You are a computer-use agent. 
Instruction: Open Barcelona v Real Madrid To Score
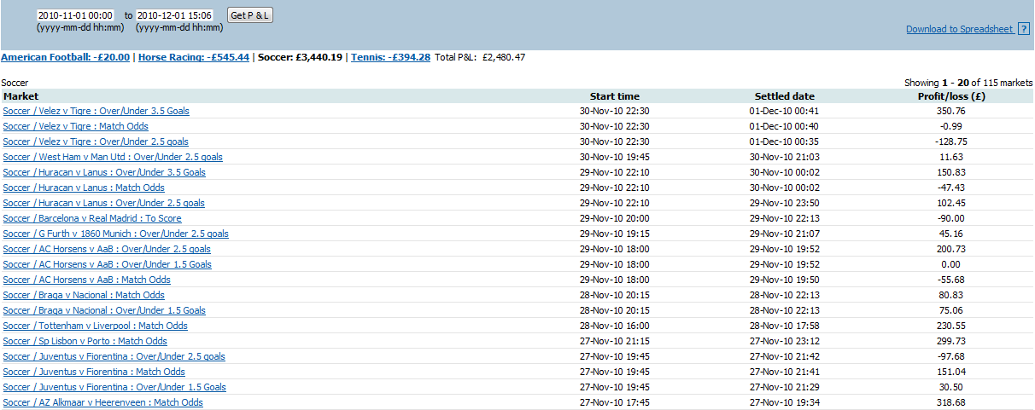pos(92,218)
